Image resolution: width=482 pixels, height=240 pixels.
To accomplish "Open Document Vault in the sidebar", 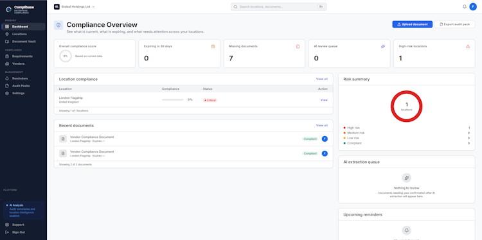I will (23, 42).
